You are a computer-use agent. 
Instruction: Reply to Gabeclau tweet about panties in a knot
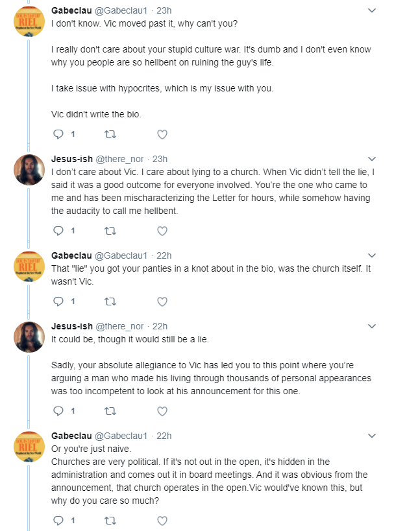[58, 301]
